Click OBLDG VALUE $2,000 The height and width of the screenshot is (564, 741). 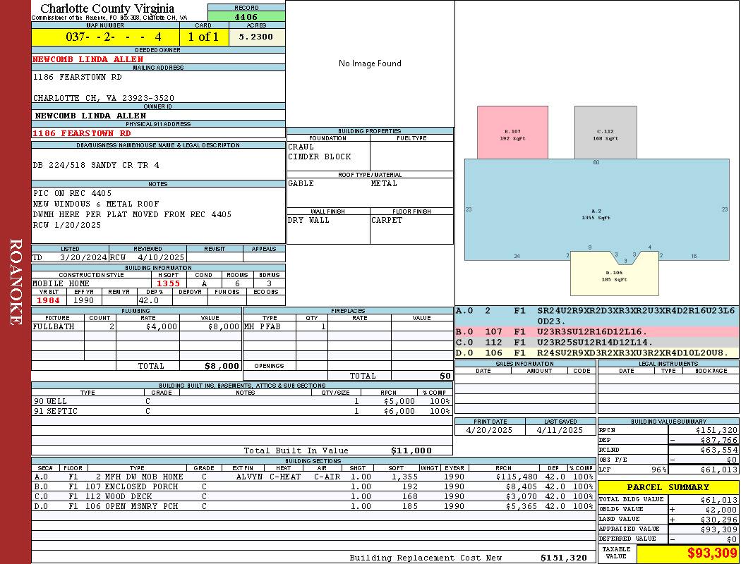coord(722,509)
